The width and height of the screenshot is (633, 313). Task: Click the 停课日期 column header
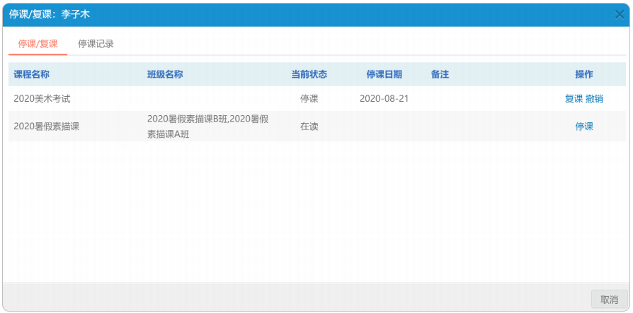[x=384, y=74]
